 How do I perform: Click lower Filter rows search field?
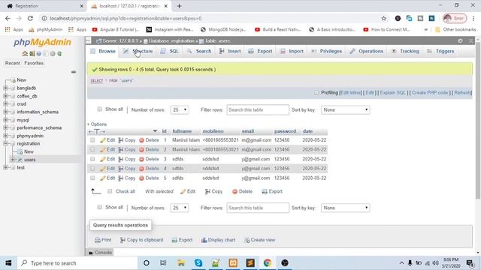[258, 208]
